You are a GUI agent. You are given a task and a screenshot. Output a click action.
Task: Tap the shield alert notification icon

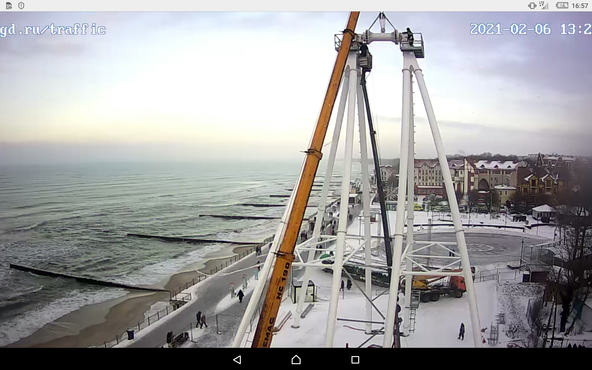[21, 6]
